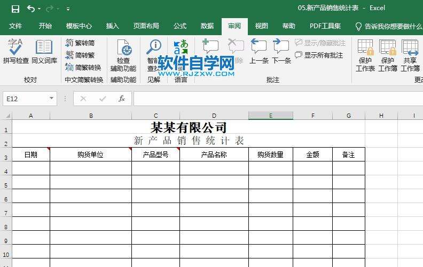Select column E header
This screenshot has width=423, height=267.
[x=271, y=116]
